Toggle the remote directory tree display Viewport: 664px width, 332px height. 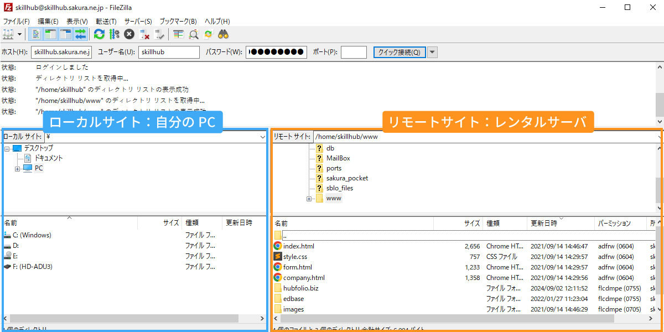[x=66, y=34]
